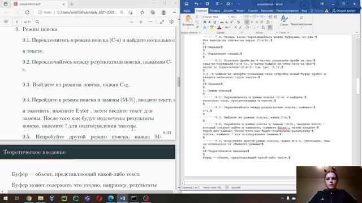Open PDF viewer settings gear

click(171, 22)
